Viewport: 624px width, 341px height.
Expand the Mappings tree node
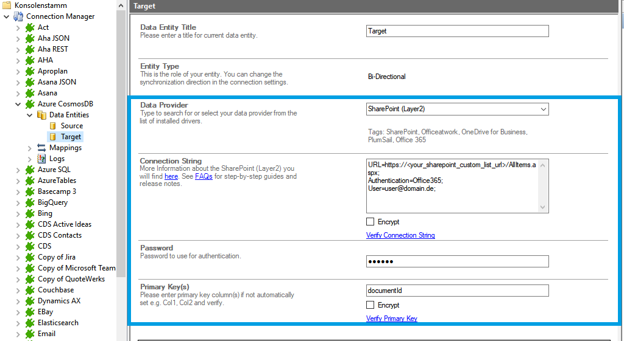click(x=30, y=148)
